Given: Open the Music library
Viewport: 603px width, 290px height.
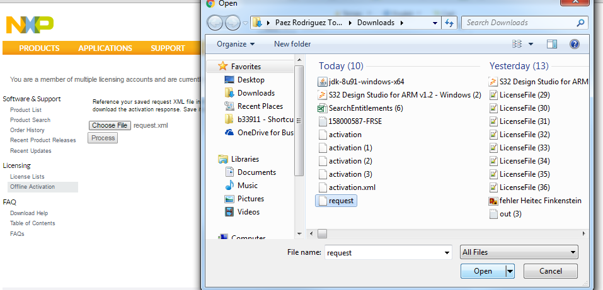Looking at the screenshot, I should point(241,186).
